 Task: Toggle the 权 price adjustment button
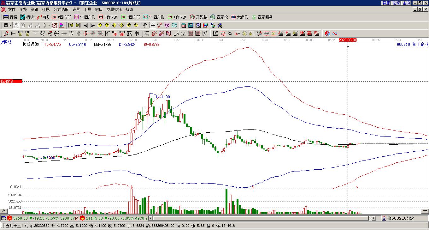(x=55, y=25)
